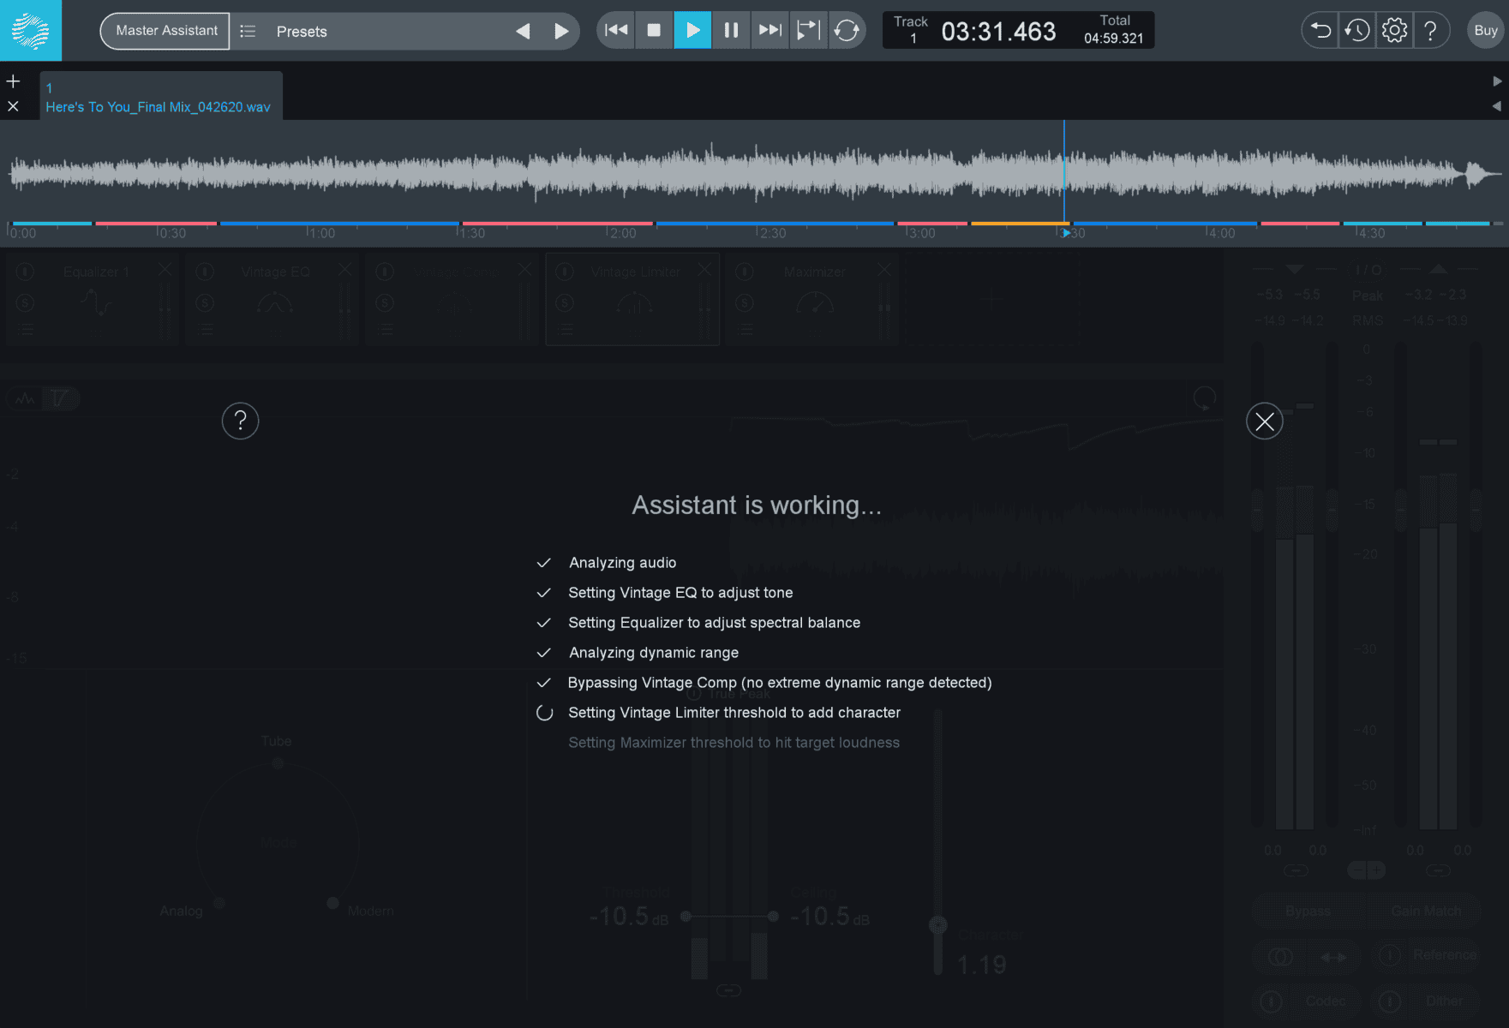Click the 04:59.321 total time
The width and height of the screenshot is (1509, 1028).
[x=1113, y=39]
